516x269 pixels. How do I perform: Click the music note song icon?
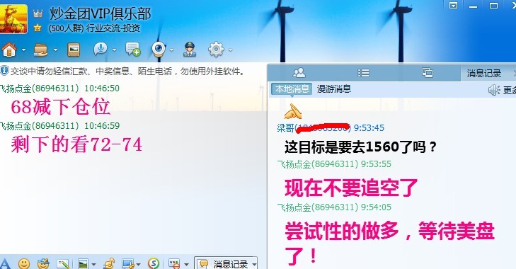click(x=109, y=264)
